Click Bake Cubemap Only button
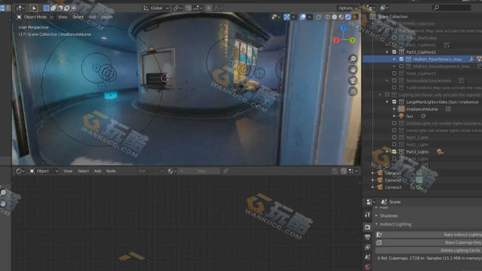Image resolution: width=482 pixels, height=271 pixels. (428, 243)
